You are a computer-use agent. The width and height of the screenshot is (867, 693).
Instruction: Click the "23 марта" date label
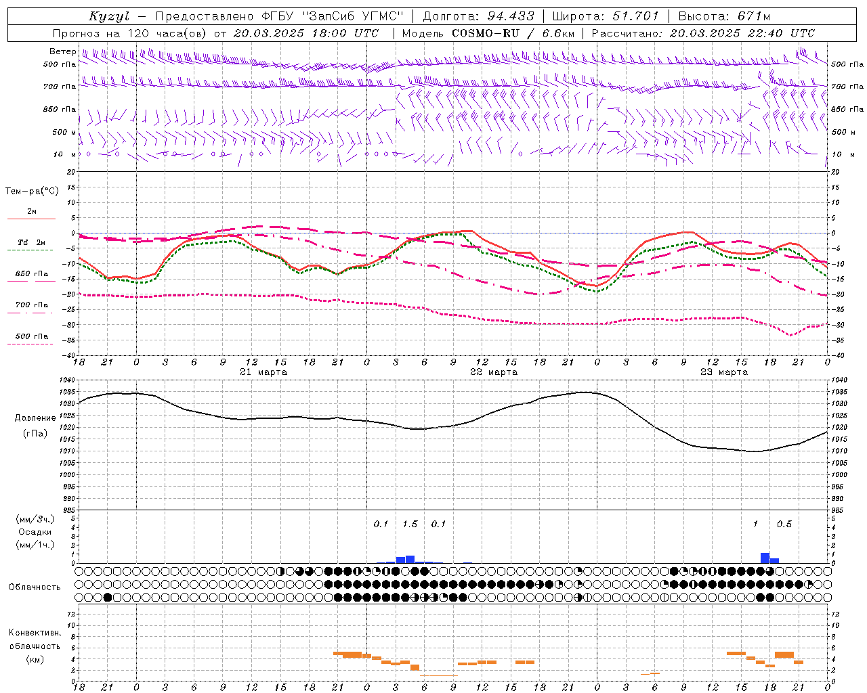coord(724,372)
